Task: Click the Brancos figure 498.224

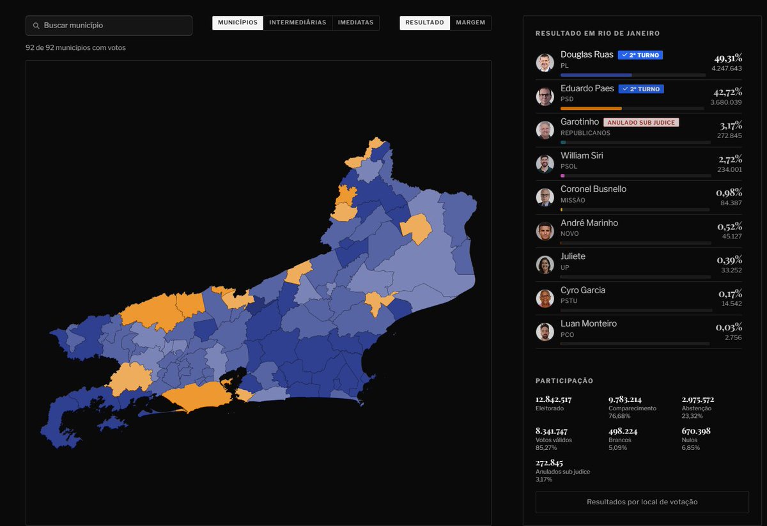Action: (x=623, y=431)
